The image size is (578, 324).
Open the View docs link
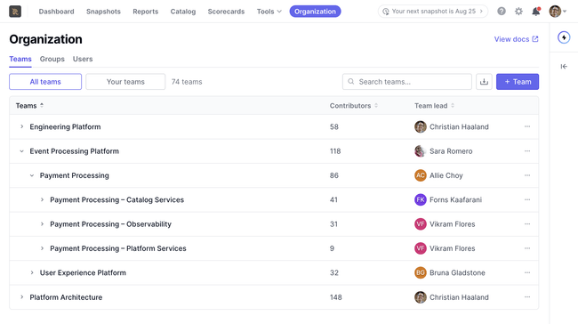(516, 39)
